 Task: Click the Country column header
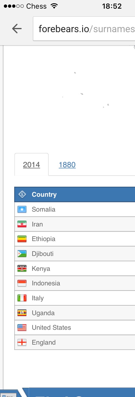(44, 195)
